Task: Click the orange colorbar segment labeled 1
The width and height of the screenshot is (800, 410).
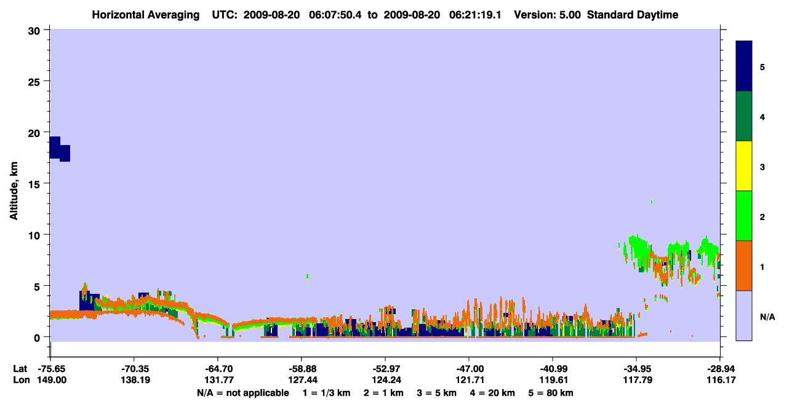Action: point(744,266)
